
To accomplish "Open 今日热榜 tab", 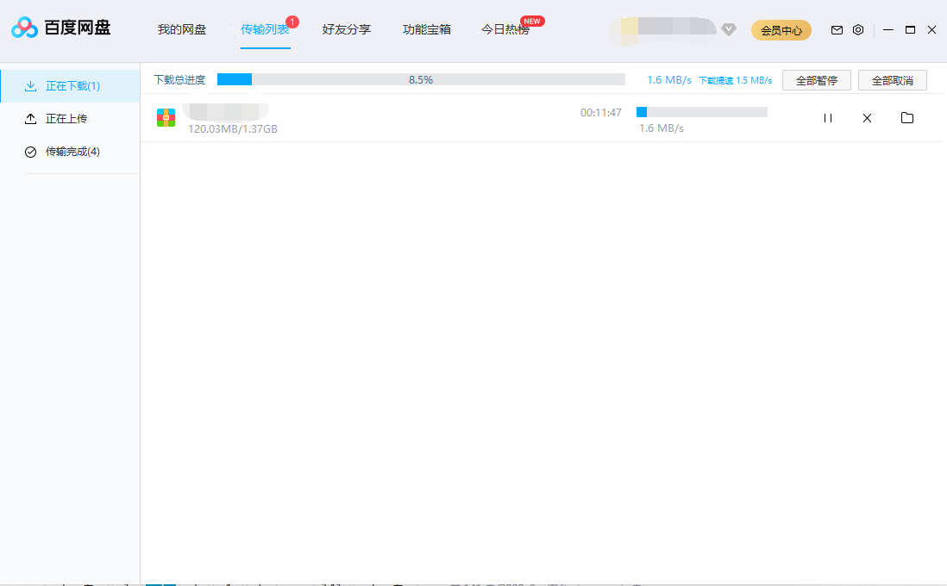I will click(505, 29).
